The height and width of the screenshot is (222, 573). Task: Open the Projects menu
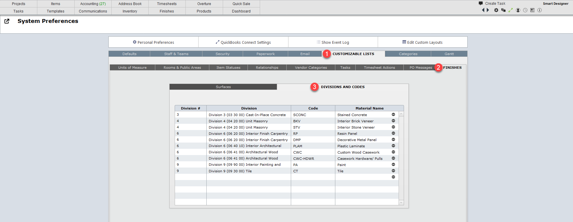point(19,4)
